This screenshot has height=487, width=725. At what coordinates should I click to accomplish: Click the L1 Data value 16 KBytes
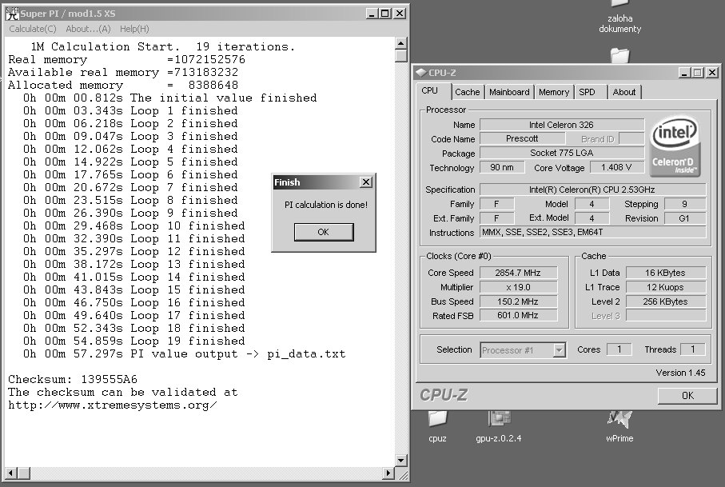[x=666, y=273]
